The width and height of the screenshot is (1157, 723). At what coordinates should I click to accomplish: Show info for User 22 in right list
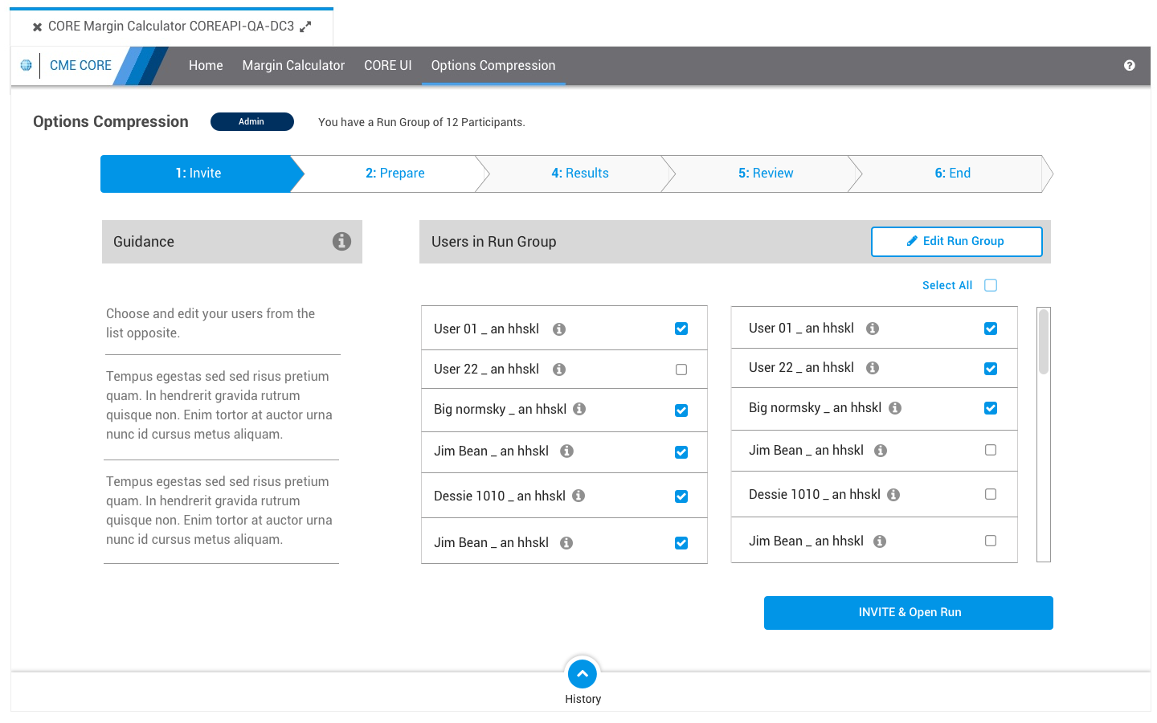point(873,368)
